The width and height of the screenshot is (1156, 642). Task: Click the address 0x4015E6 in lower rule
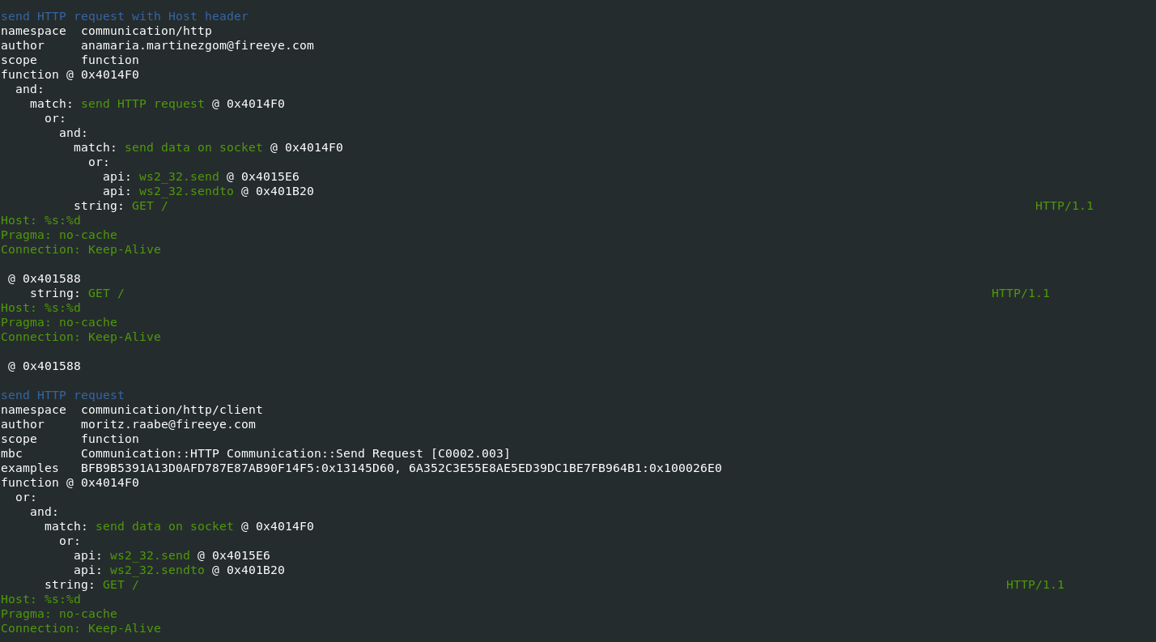pos(241,555)
